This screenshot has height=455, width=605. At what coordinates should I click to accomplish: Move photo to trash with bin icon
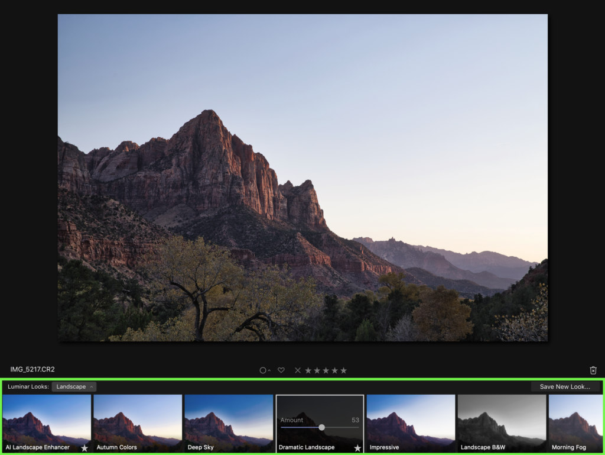point(593,370)
